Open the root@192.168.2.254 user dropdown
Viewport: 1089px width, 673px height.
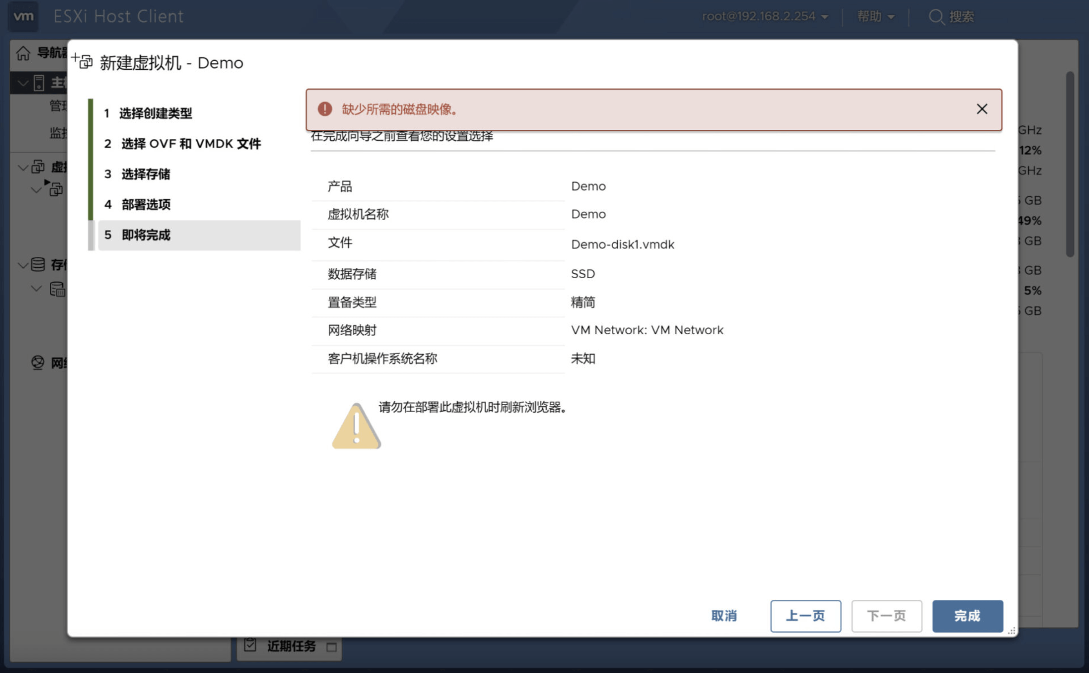click(x=765, y=16)
